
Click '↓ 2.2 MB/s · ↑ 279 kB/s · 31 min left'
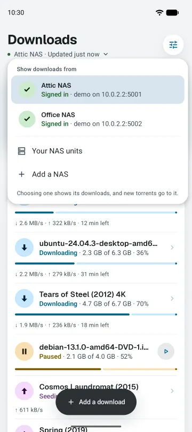coord(62,274)
